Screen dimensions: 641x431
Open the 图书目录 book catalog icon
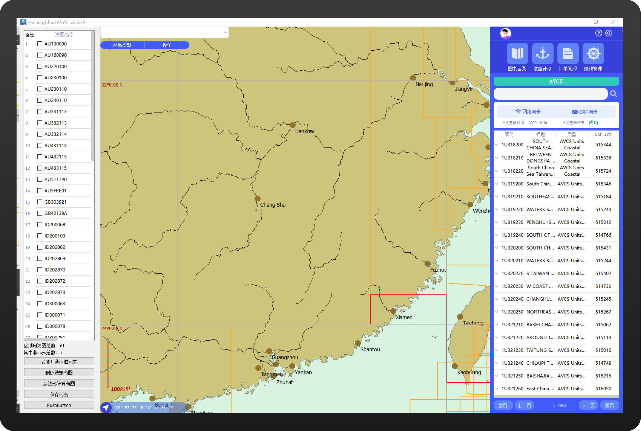[517, 53]
